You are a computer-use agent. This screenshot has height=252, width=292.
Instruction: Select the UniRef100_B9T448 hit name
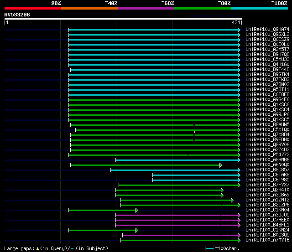[267, 70]
